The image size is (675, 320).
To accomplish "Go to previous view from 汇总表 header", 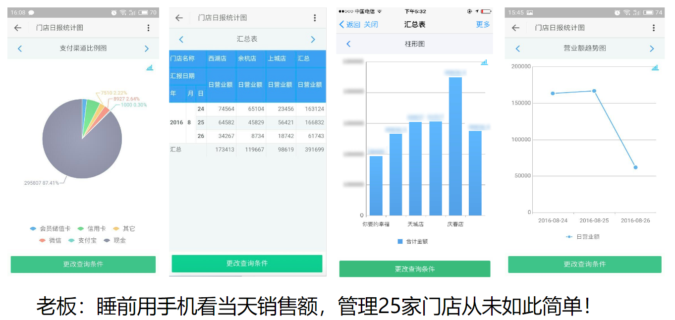I will (x=181, y=40).
